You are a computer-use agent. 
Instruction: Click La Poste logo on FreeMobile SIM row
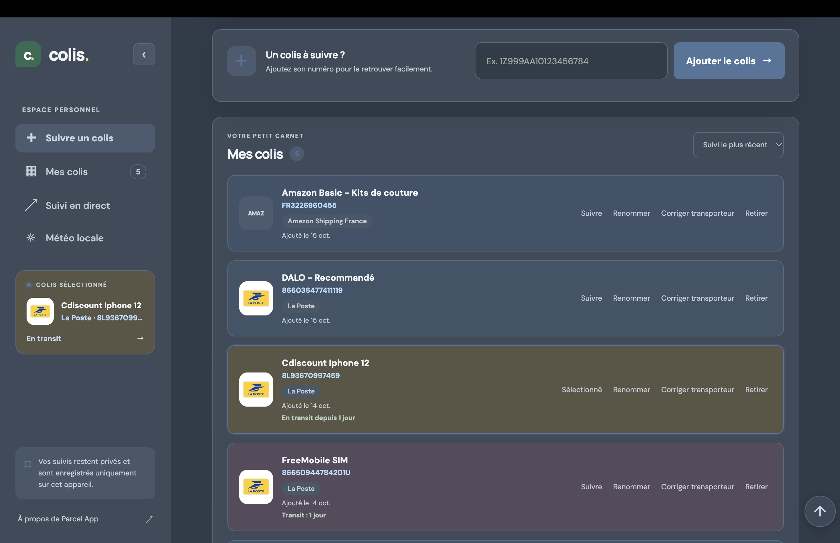(x=256, y=487)
